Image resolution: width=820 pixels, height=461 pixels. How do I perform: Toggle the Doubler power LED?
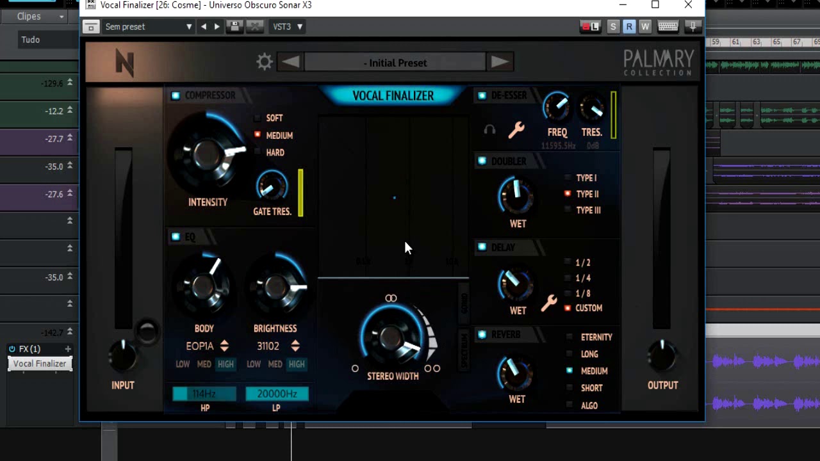482,161
